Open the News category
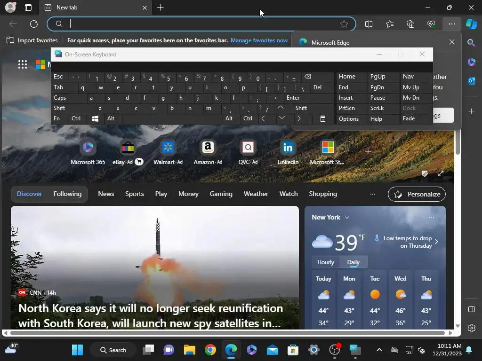482x361 pixels. coord(106,194)
